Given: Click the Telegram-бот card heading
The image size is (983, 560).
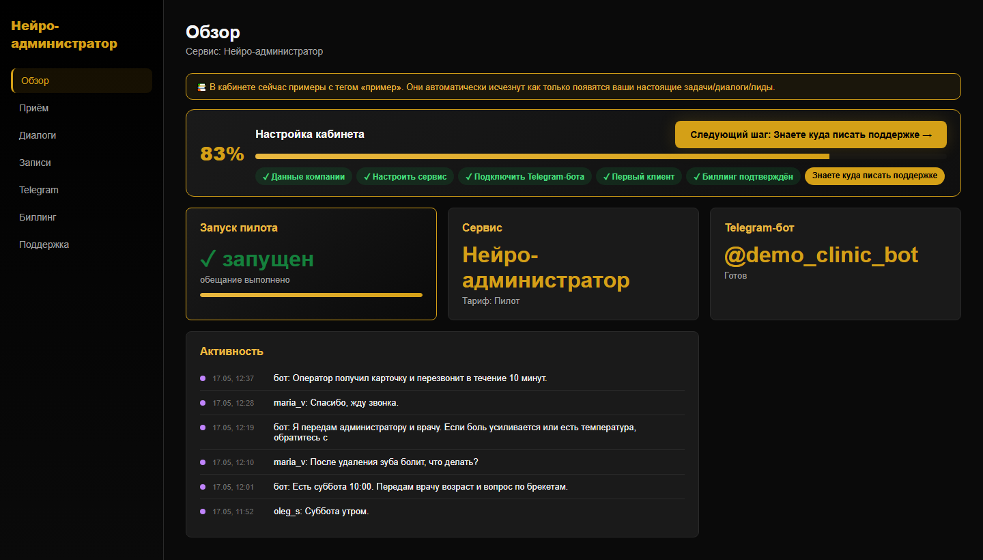Looking at the screenshot, I should click(x=759, y=228).
